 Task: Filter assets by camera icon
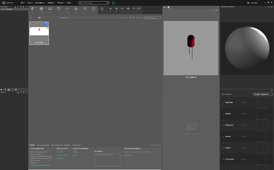click(128, 9)
